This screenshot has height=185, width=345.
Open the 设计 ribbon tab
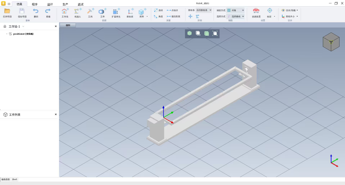tap(50, 4)
